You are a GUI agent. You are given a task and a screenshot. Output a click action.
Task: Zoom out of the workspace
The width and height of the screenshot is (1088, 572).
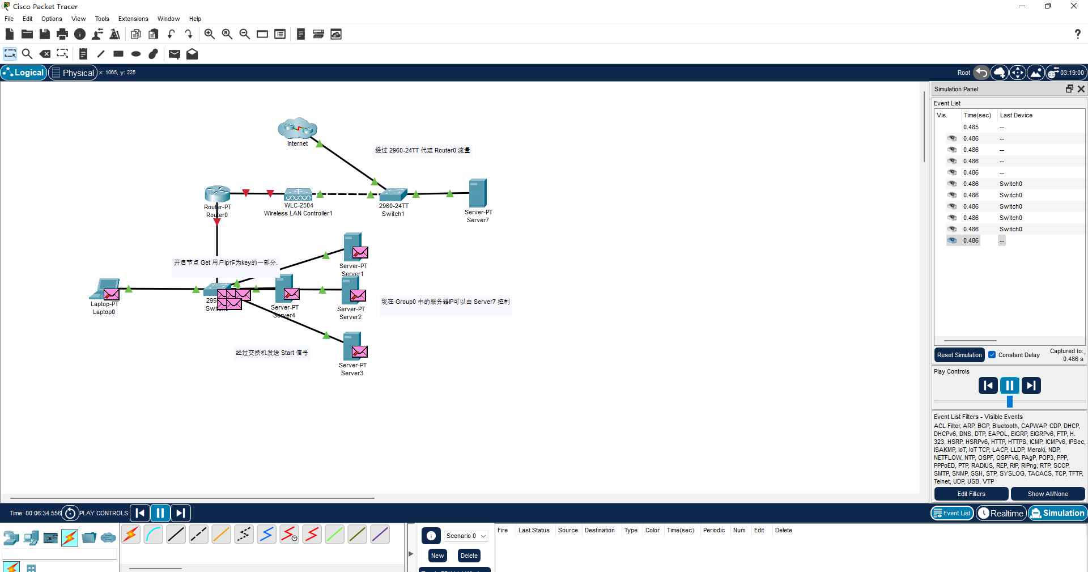[x=245, y=34]
